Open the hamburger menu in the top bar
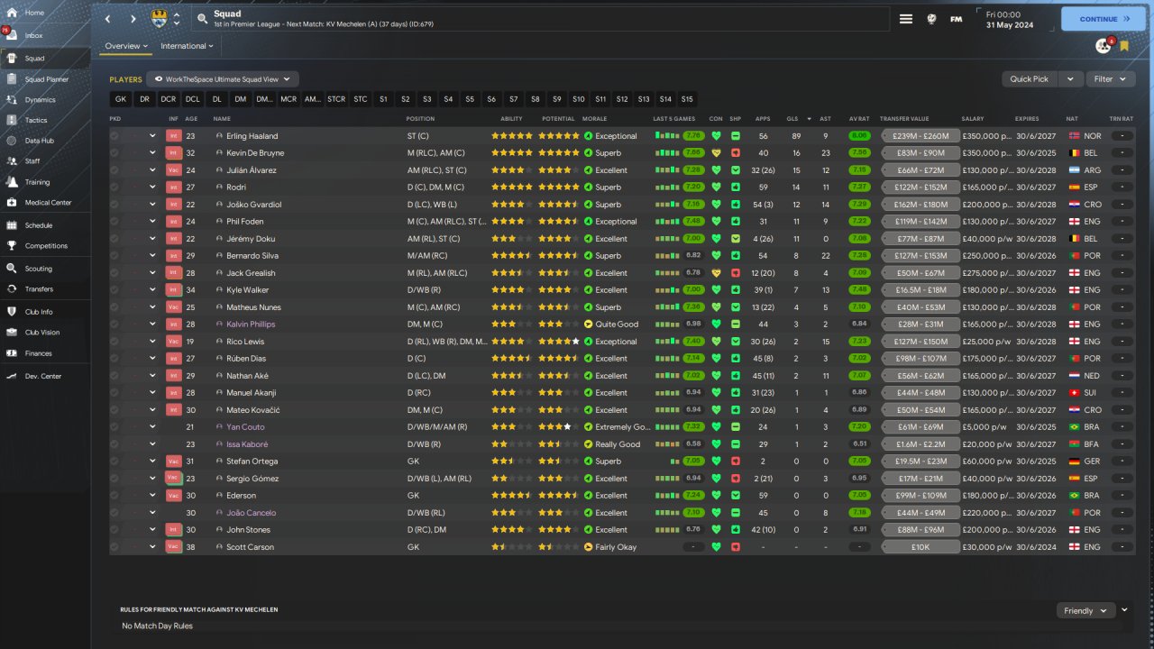Image resolution: width=1154 pixels, height=649 pixels. (906, 18)
